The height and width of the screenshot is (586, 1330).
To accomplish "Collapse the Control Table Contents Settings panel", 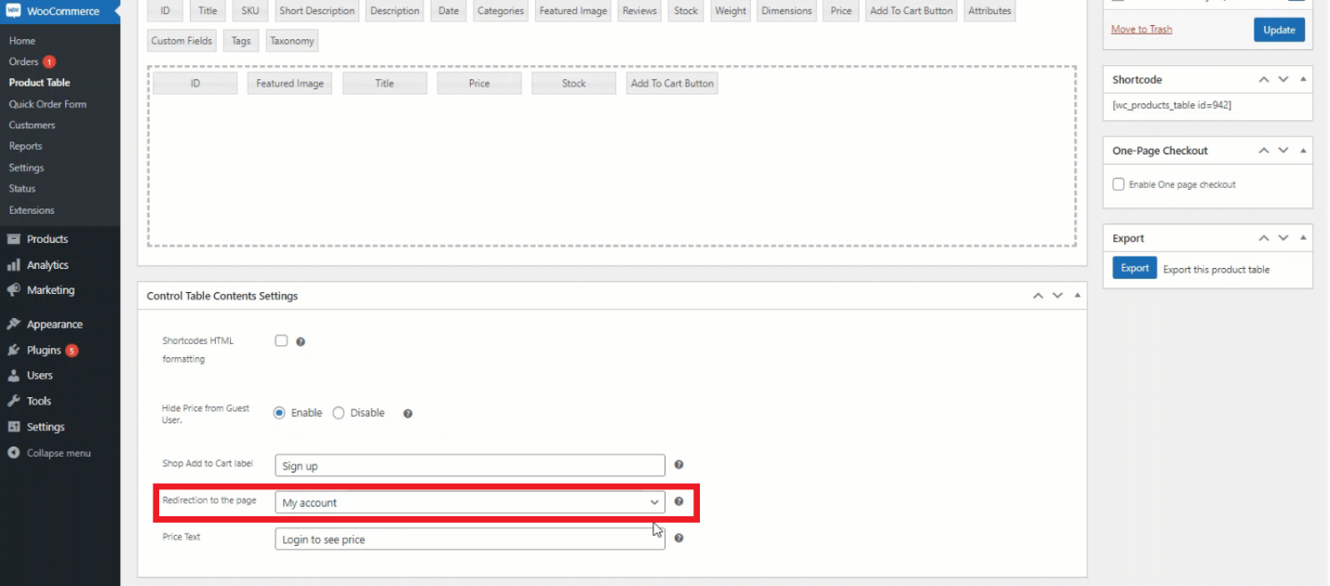I will [1078, 296].
